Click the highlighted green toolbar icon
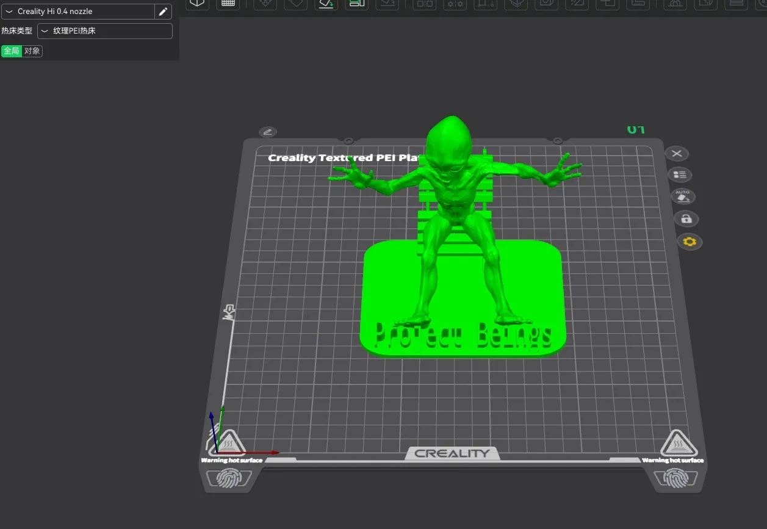 [x=326, y=4]
